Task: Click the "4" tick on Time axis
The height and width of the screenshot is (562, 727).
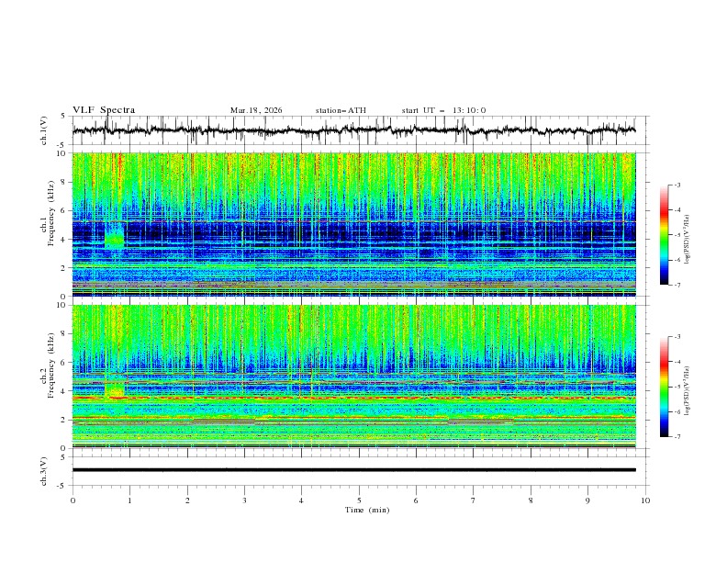Action: pos(301,500)
